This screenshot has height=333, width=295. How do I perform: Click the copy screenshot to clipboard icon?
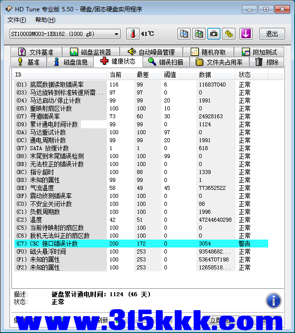click(199, 34)
